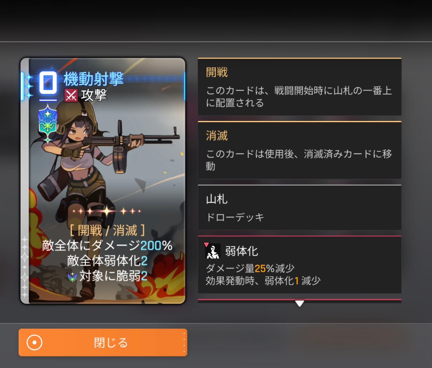Click the [開戦 / 消滅] keyword text on card
This screenshot has width=432, height=368.
coord(107,230)
